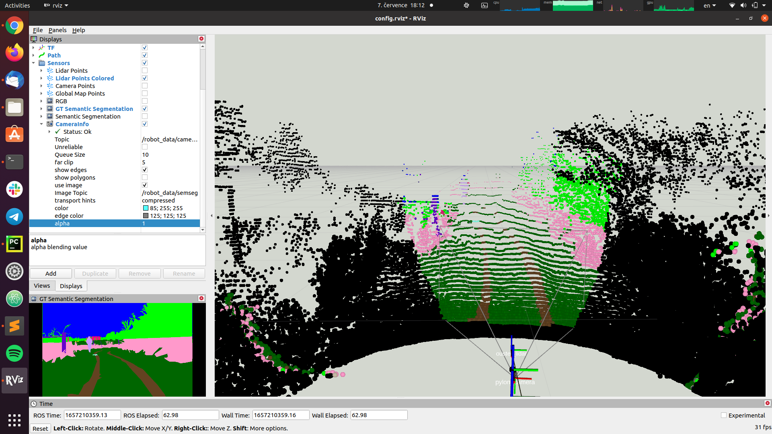Toggle the Experimental checkbox
The height and width of the screenshot is (434, 772).
pyautogui.click(x=724, y=416)
